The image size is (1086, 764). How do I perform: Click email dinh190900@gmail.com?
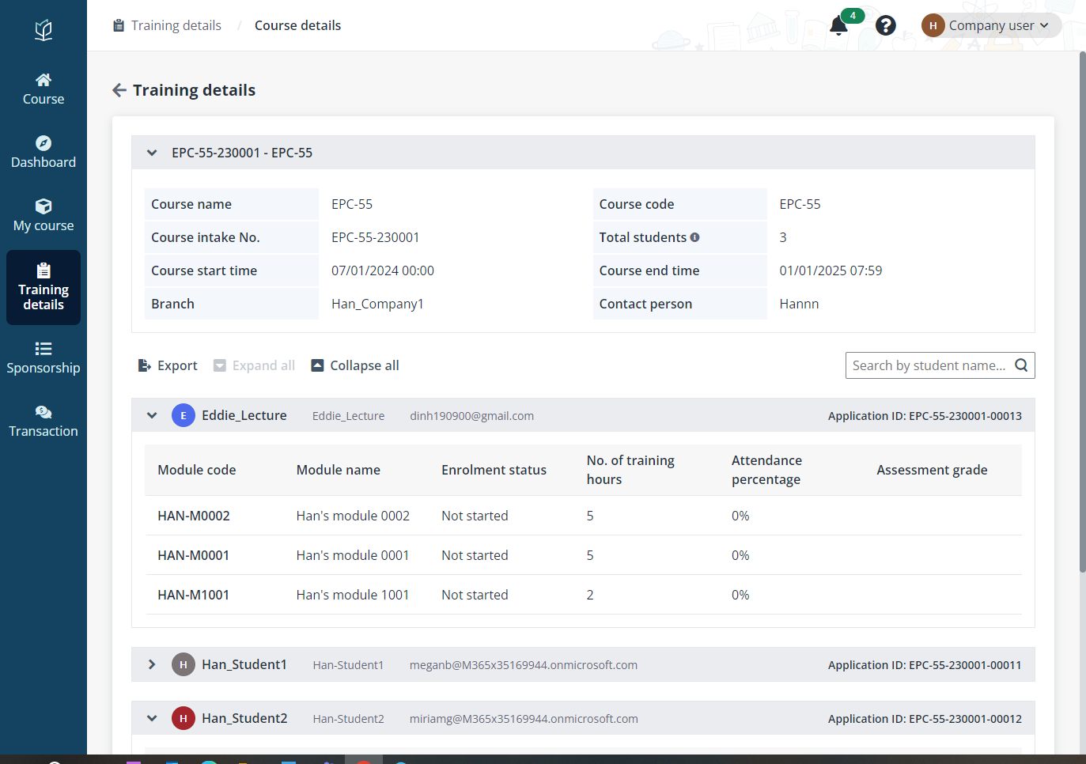[471, 416]
